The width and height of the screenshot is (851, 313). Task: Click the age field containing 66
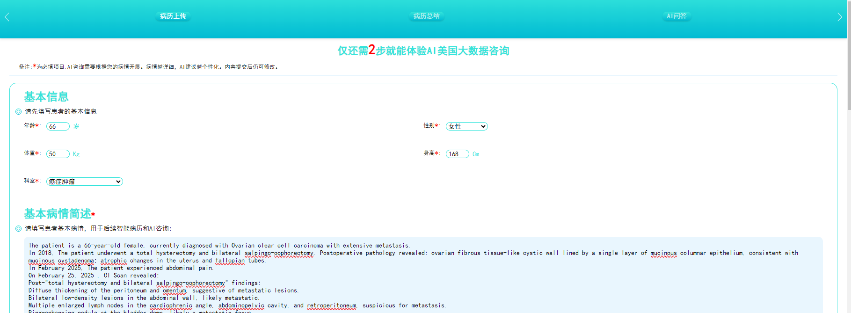click(x=58, y=126)
